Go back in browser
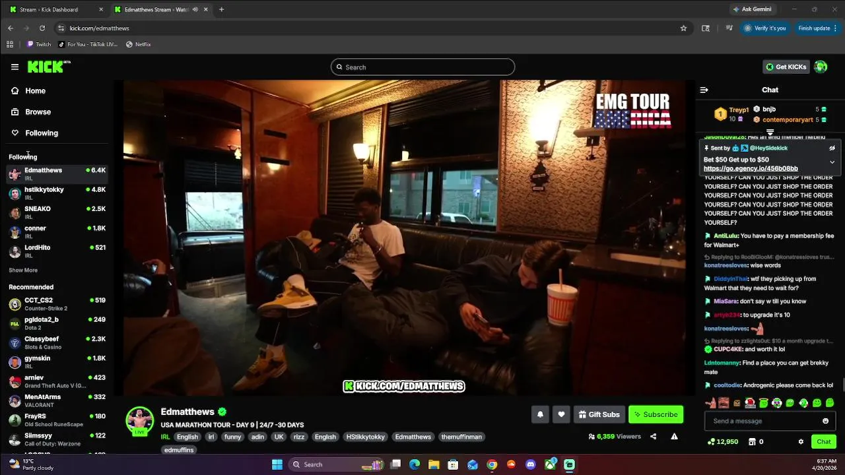This screenshot has width=845, height=475. [x=11, y=28]
